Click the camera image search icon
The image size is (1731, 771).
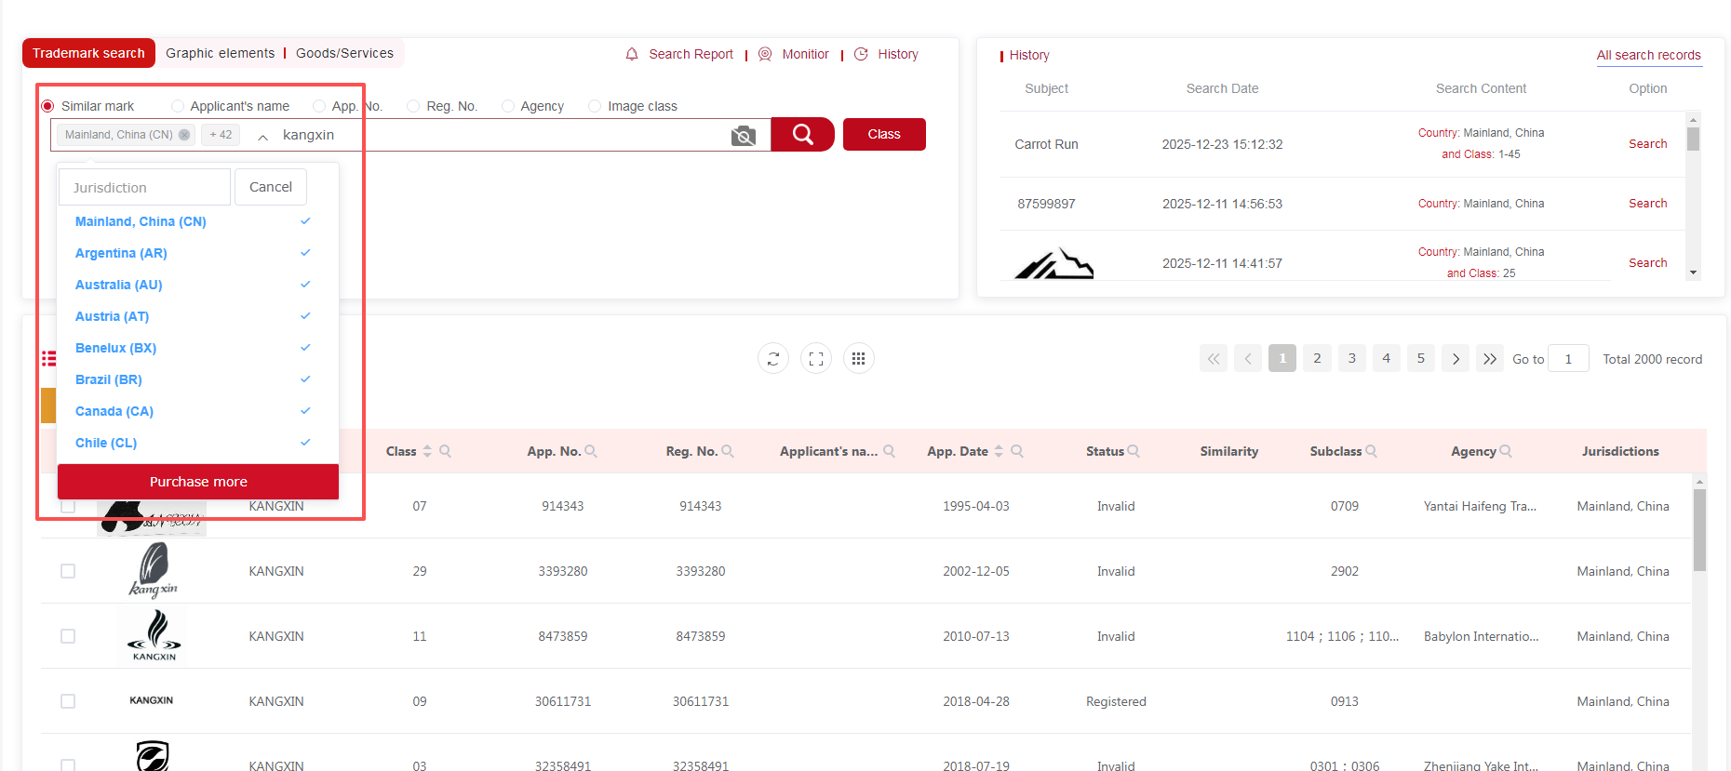pyautogui.click(x=743, y=136)
